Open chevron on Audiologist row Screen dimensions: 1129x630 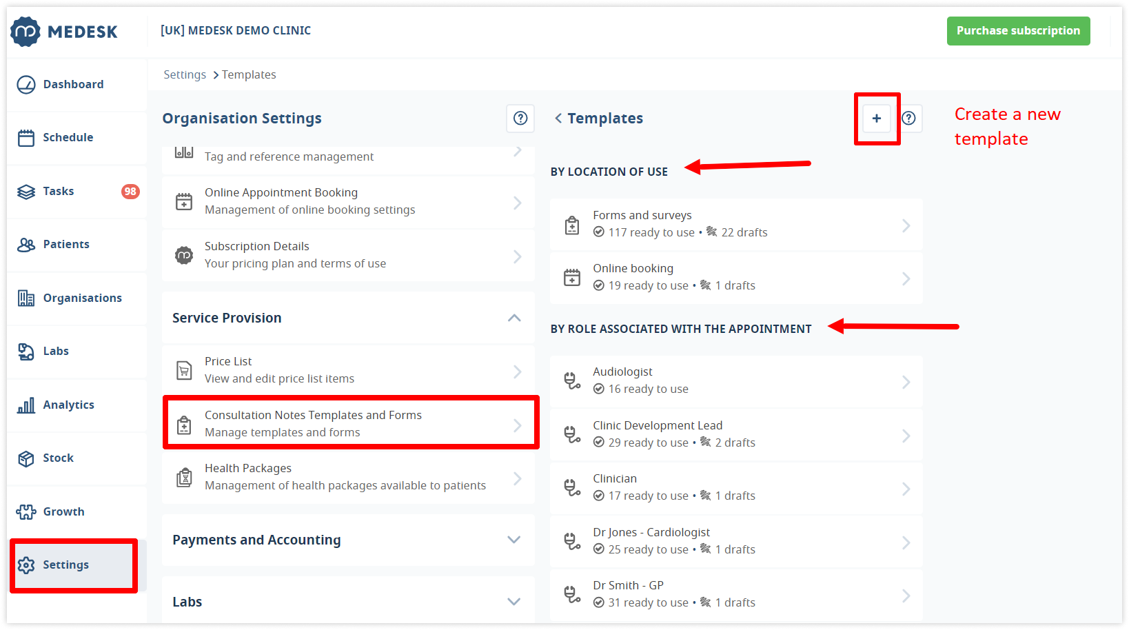[906, 382]
